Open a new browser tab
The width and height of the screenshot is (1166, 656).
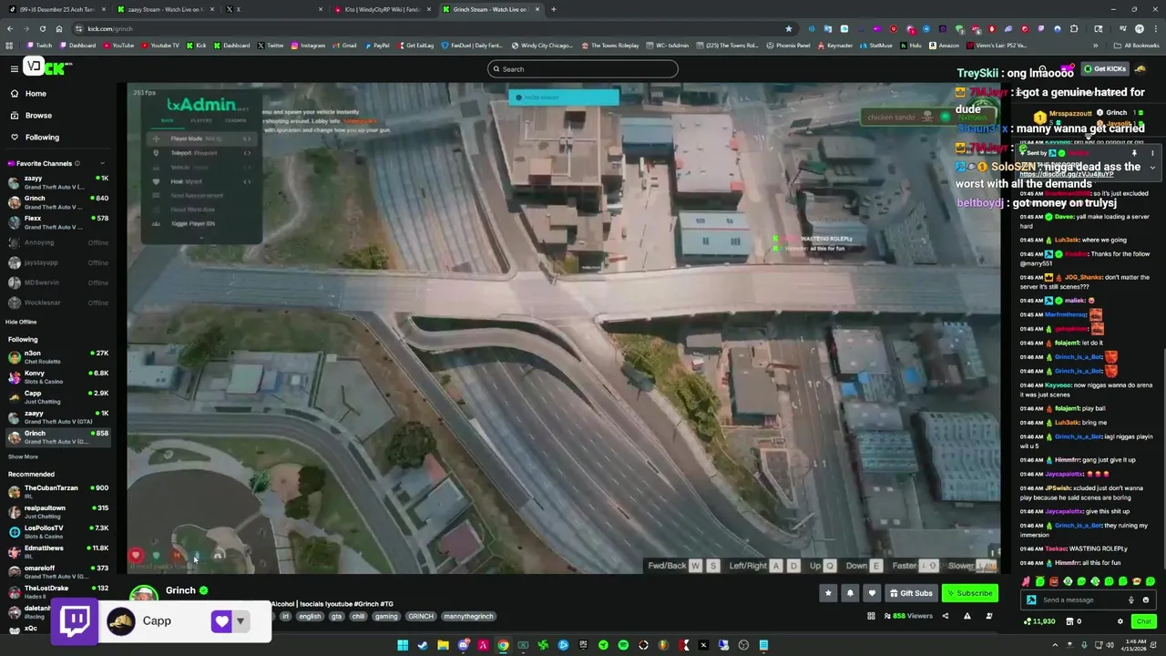tap(553, 9)
